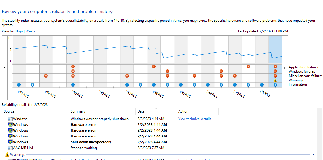Collapse the Warnings group chevron
Viewport: 323px width, 160px height.
point(313,154)
